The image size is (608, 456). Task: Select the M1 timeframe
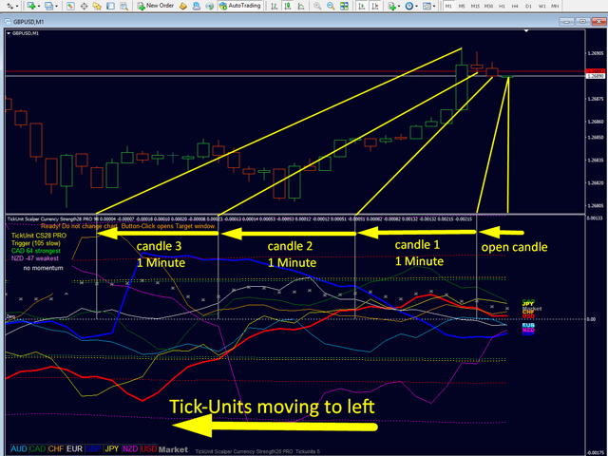tap(448, 7)
